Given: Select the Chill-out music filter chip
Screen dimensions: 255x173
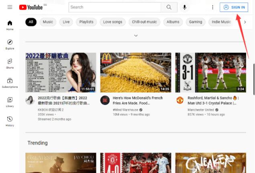Looking at the screenshot, I should [x=145, y=22].
